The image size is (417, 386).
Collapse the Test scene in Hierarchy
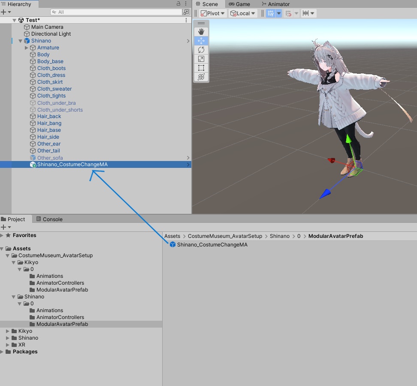tap(14, 20)
